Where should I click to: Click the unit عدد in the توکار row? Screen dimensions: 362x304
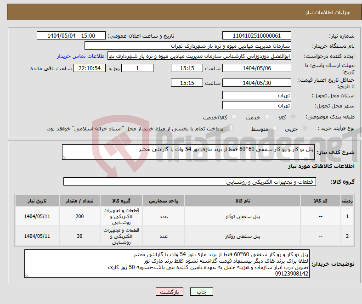pyautogui.click(x=164, y=216)
